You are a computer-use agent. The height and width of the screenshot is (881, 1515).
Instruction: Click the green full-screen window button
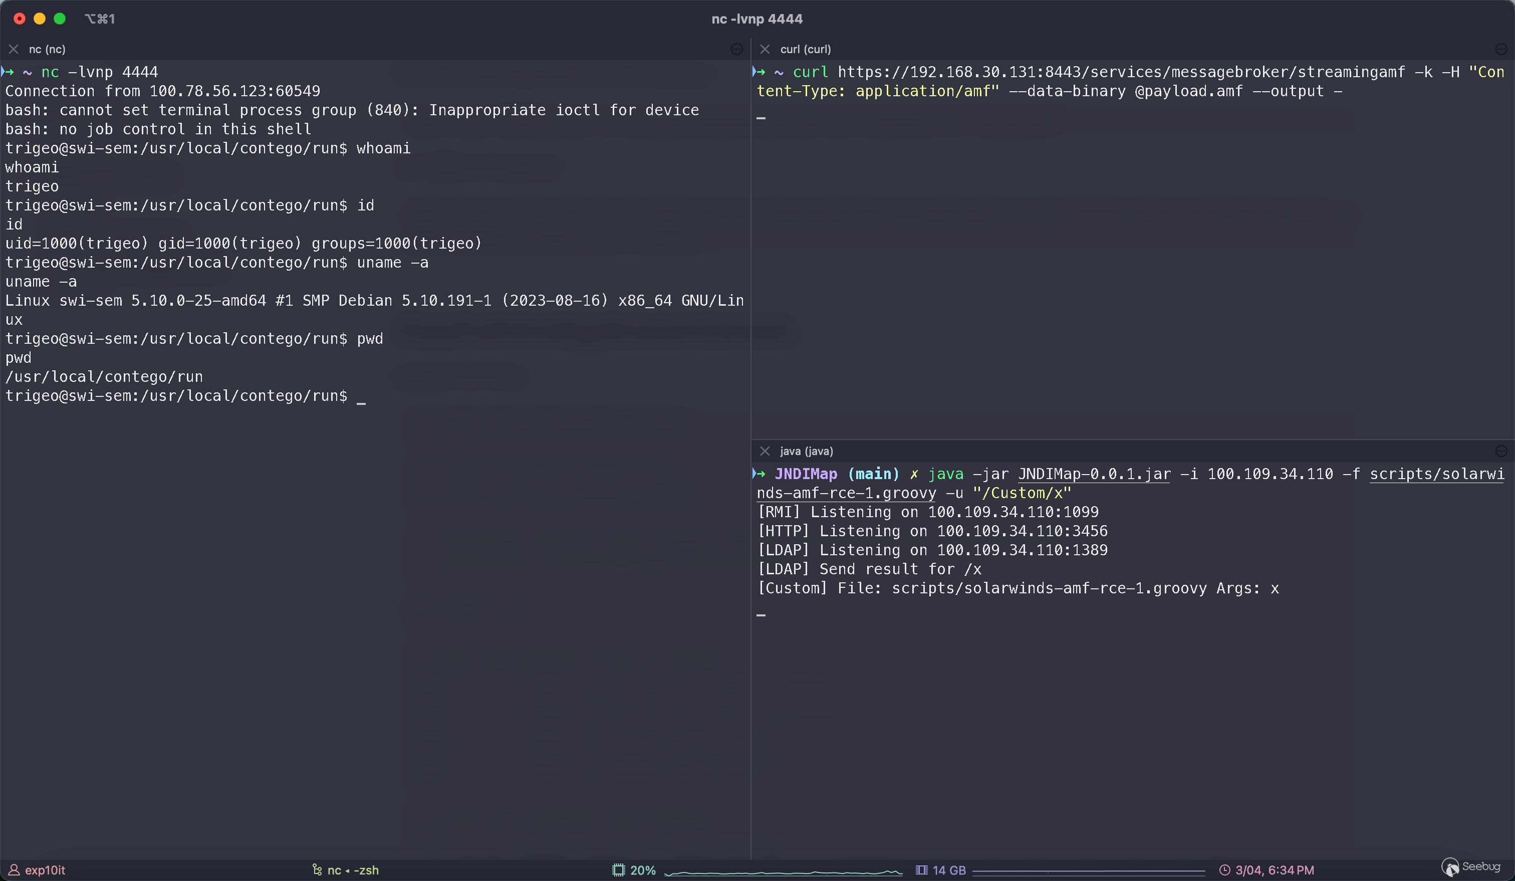point(60,19)
